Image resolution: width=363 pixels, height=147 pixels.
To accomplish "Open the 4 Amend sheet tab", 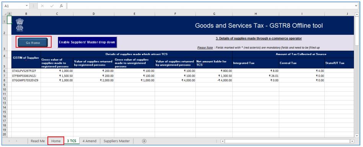I will point(90,141).
